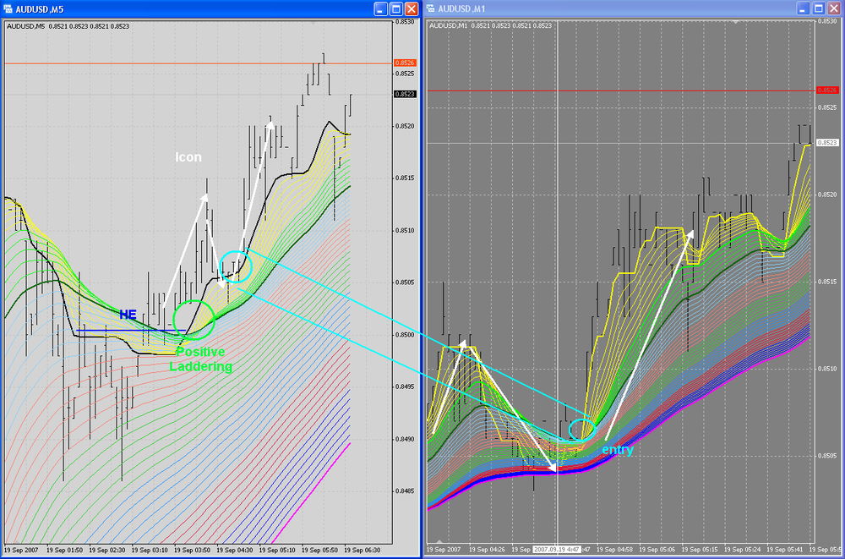
Task: Minimize the AUDUSD,M1 chart window
Action: point(803,8)
